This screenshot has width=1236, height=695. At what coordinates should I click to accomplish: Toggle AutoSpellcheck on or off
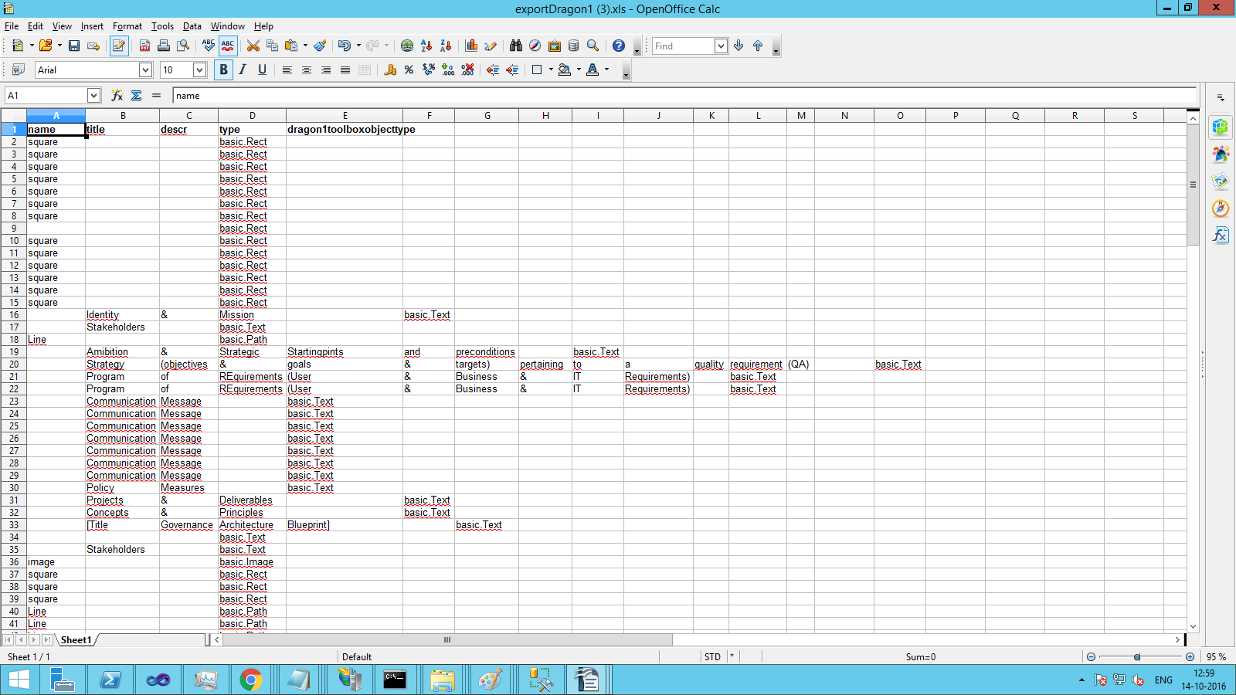228,46
